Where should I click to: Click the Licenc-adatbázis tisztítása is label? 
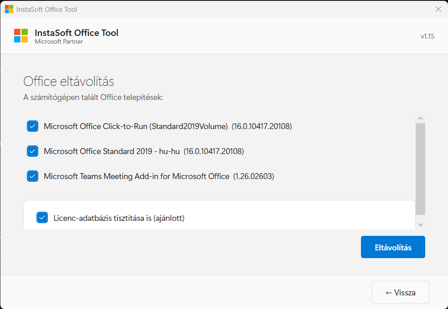tap(118, 218)
